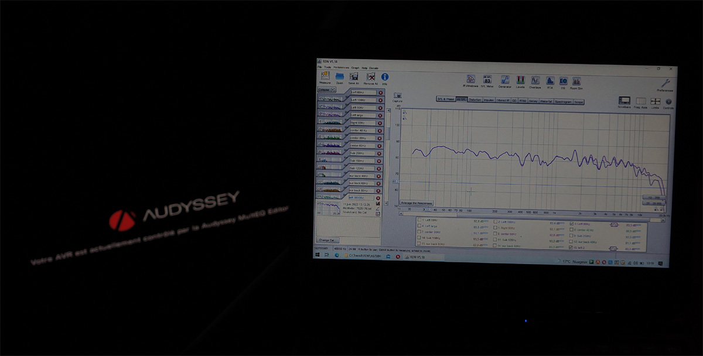Switch to the Decay tab
Image resolution: width=703 pixels, height=356 pixels.
click(x=533, y=101)
